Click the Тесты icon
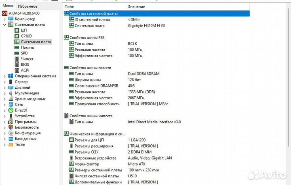291x185 pixels. pos(11,144)
